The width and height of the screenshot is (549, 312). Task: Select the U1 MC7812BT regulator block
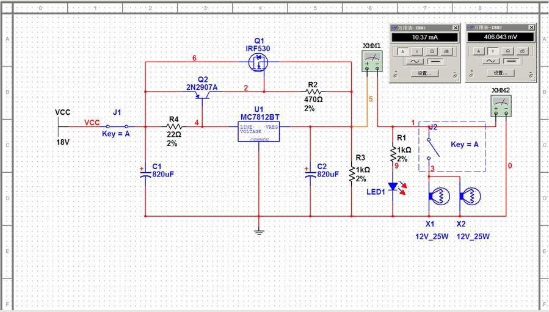tap(258, 131)
